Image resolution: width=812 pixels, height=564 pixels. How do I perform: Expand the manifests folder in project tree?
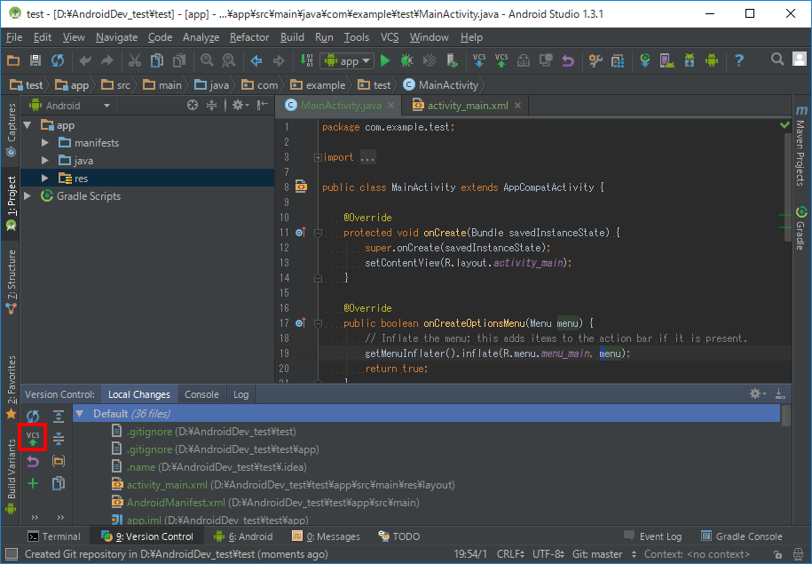click(45, 143)
